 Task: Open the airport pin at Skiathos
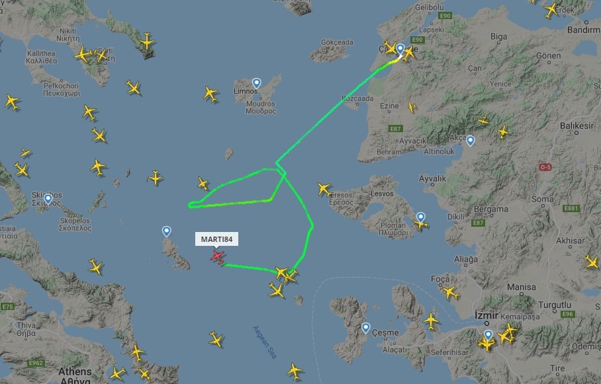point(48,199)
